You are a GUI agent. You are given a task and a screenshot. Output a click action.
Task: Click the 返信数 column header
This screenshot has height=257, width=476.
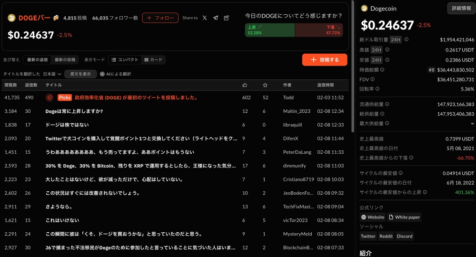[x=31, y=85]
